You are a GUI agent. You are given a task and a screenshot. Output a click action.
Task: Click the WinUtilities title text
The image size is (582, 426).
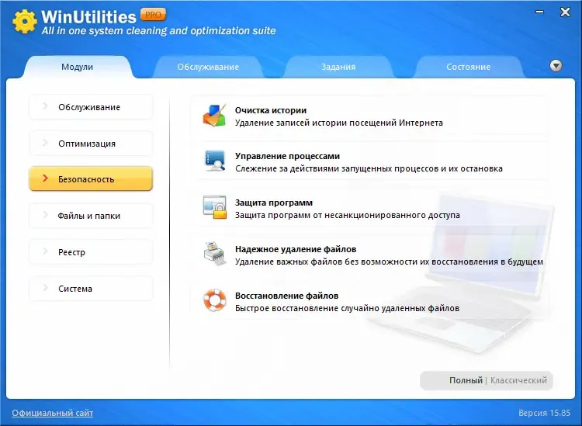(88, 17)
